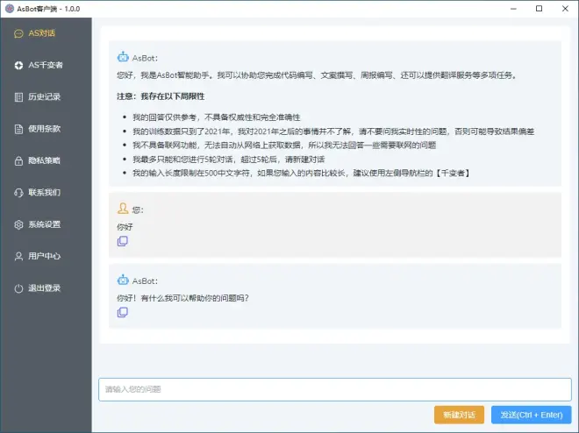Image resolution: width=579 pixels, height=433 pixels.
Task: Click the AS对话 chat bubble icon
Action: click(19, 33)
